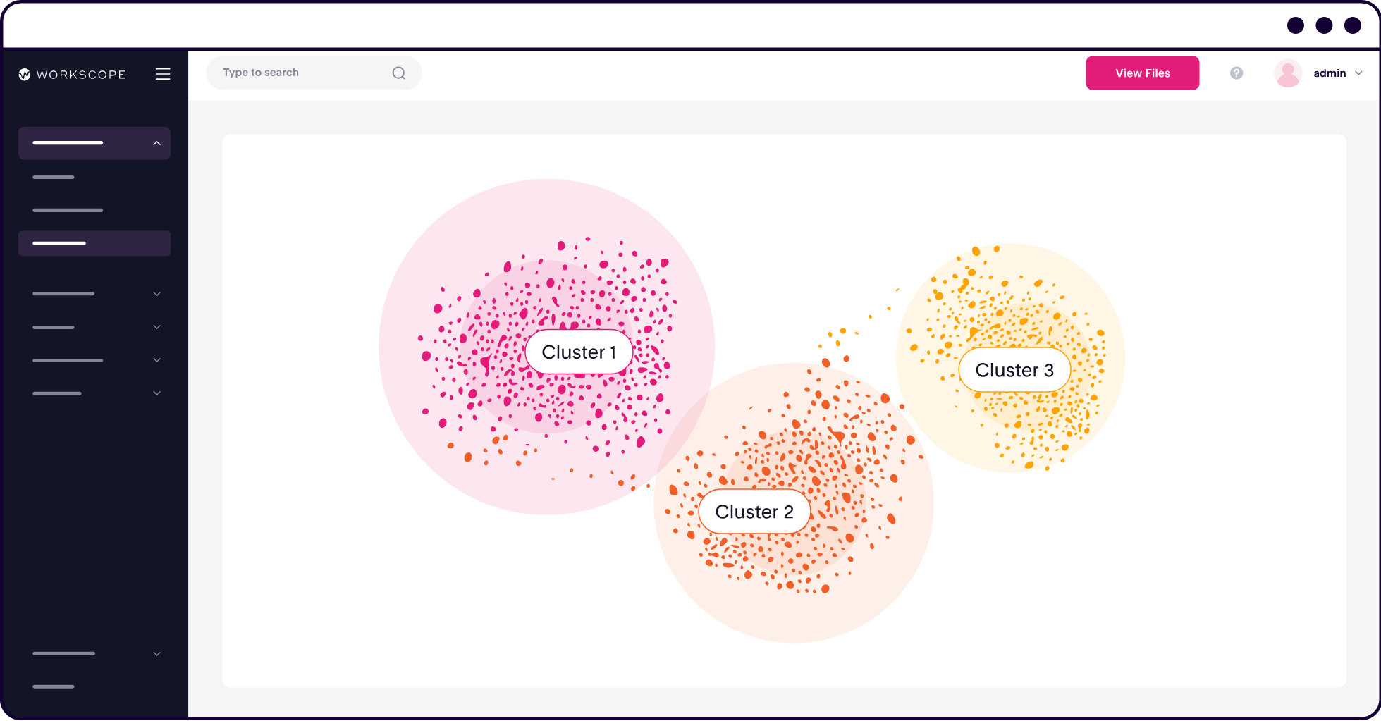Click the admin username text
This screenshot has height=721, width=1381.
[x=1330, y=73]
